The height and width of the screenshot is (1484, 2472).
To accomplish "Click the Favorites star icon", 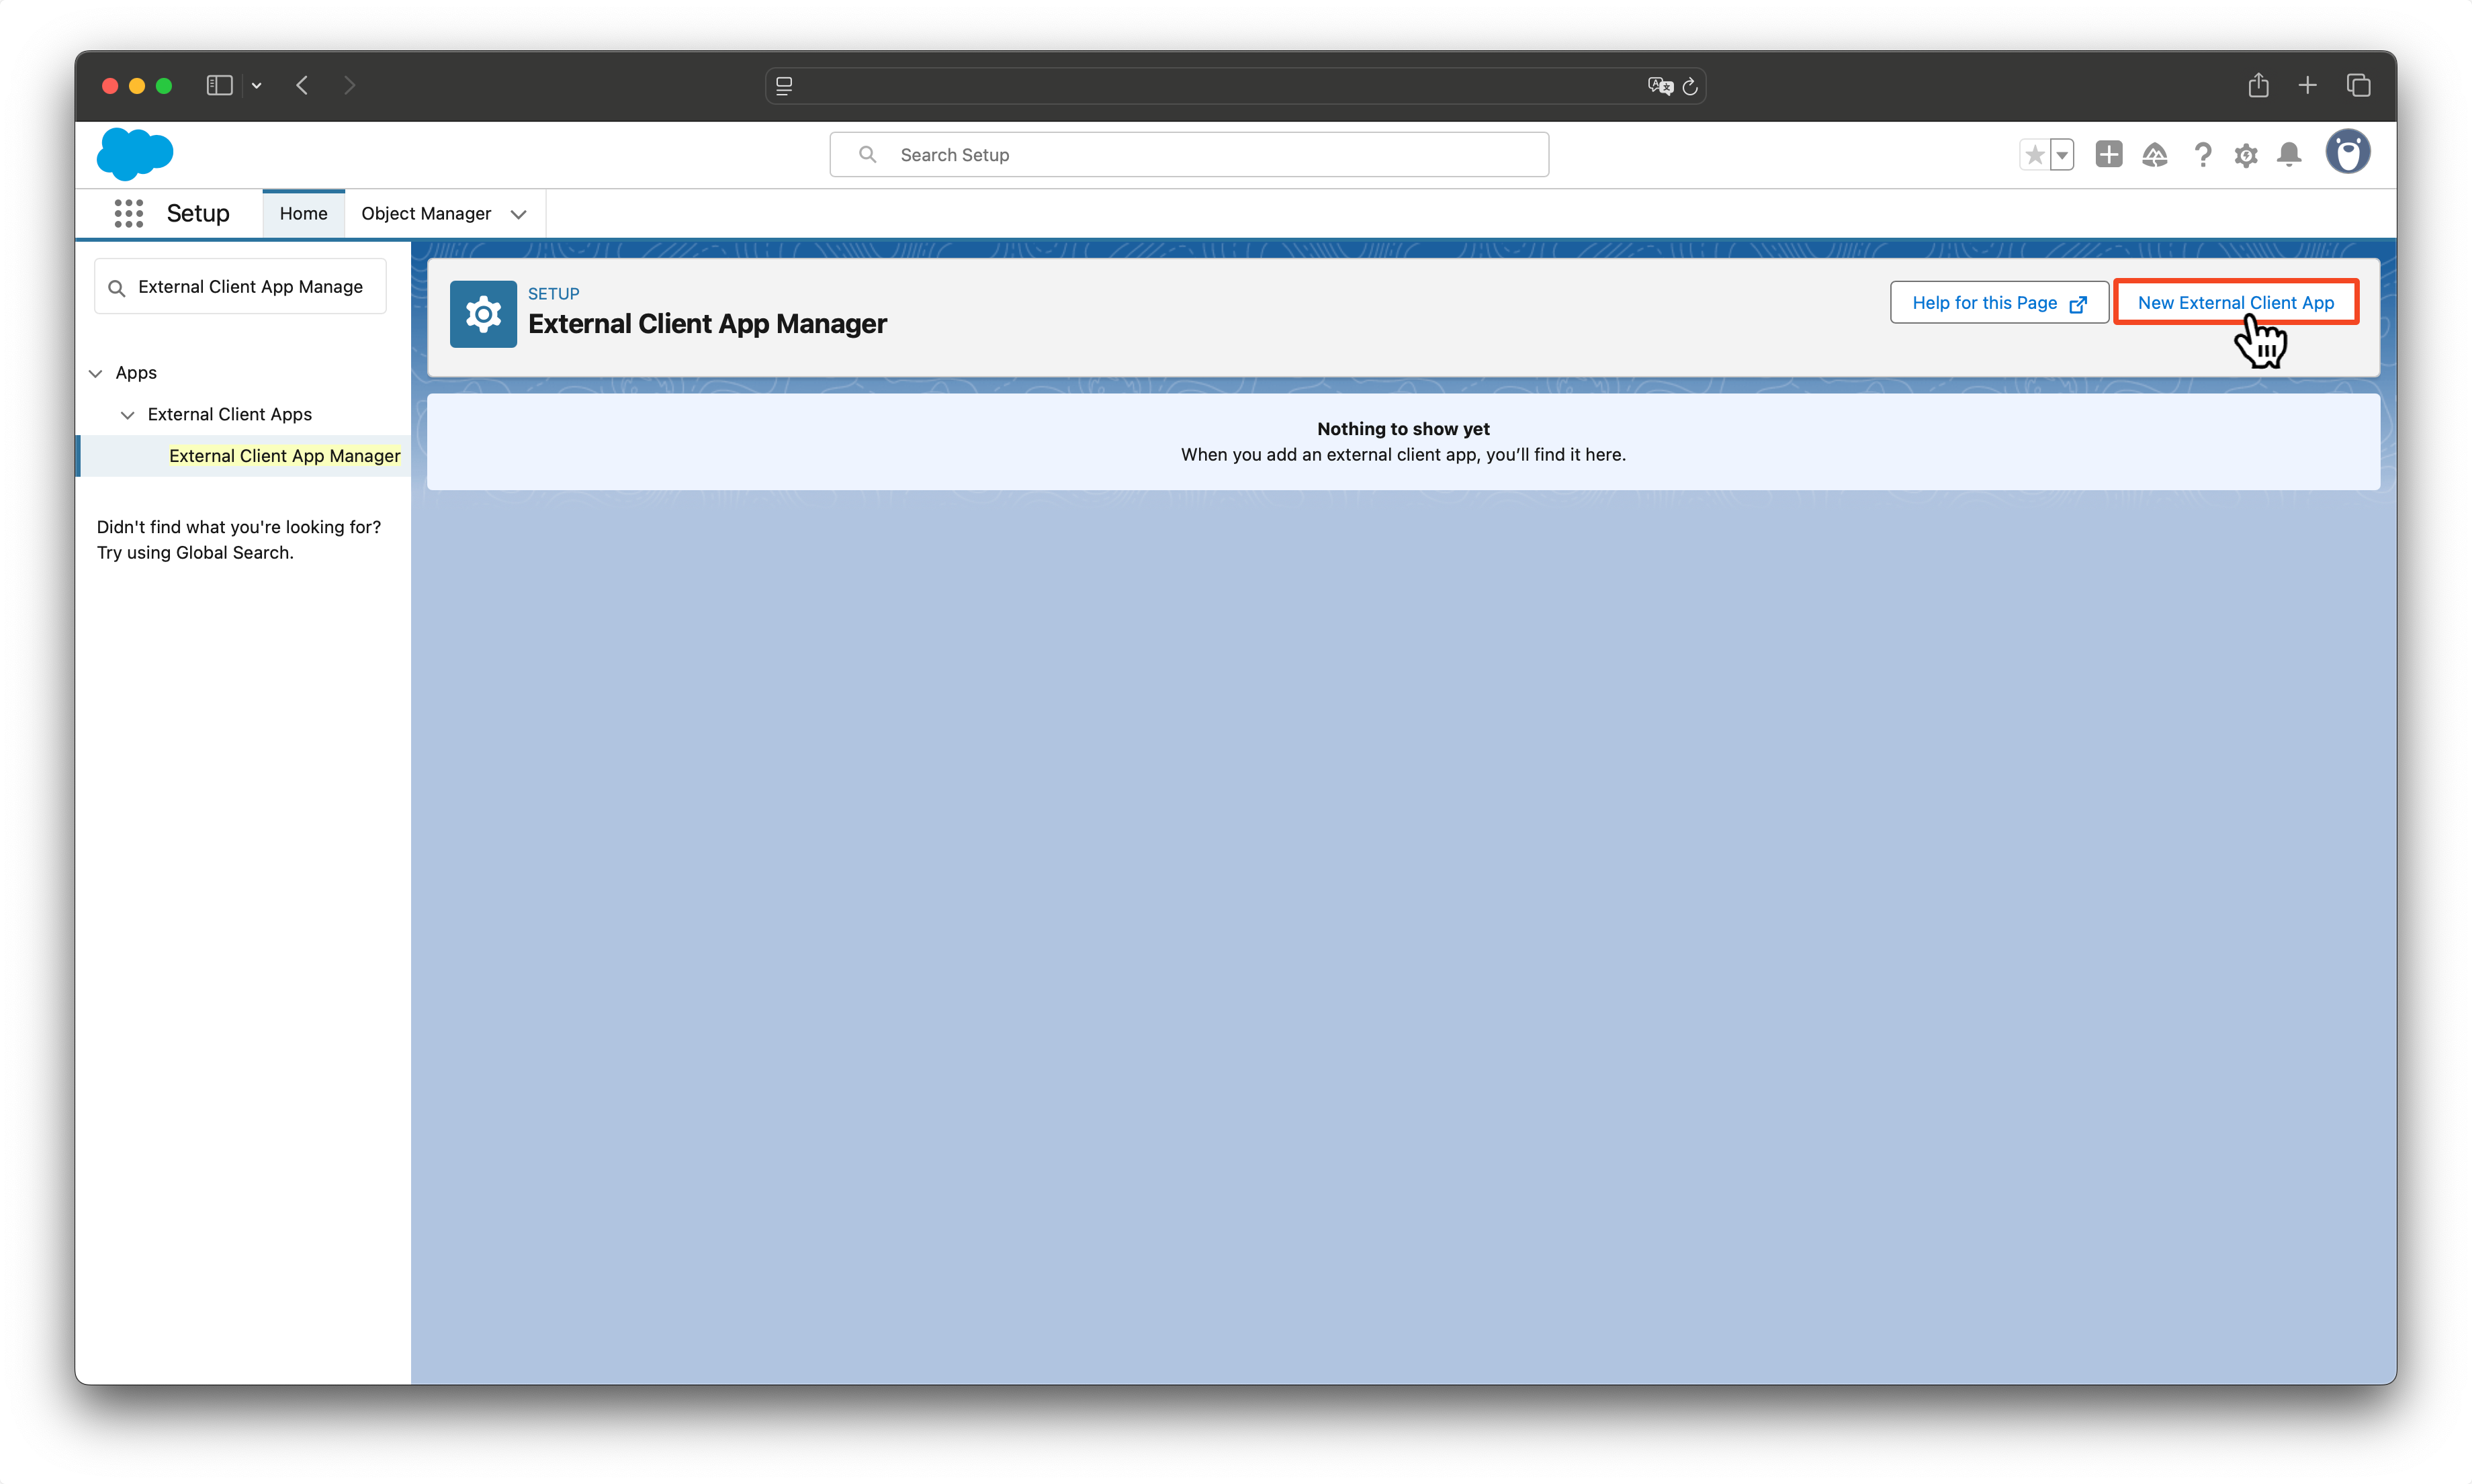I will point(2034,155).
